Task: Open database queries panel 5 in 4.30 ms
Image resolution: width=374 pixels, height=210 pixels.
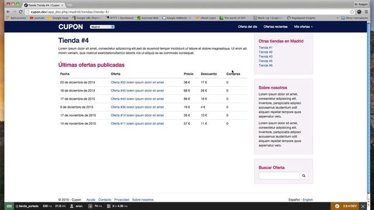Action: coord(117,206)
